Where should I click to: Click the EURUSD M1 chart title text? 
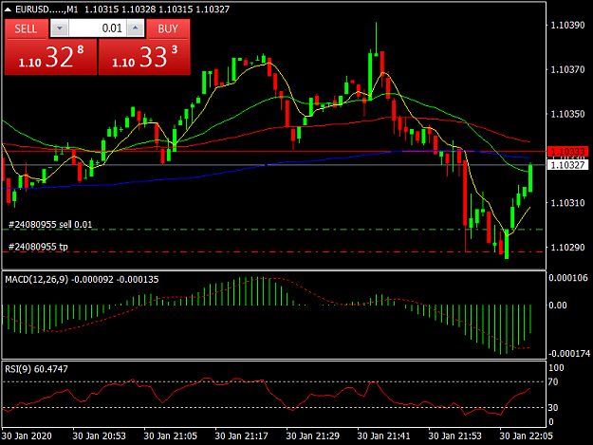tap(46, 9)
